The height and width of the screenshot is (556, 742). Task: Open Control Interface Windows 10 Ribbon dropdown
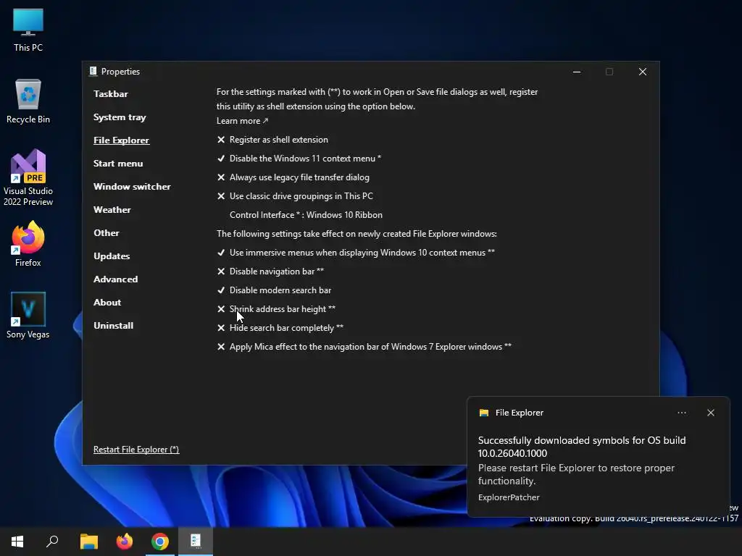point(306,215)
